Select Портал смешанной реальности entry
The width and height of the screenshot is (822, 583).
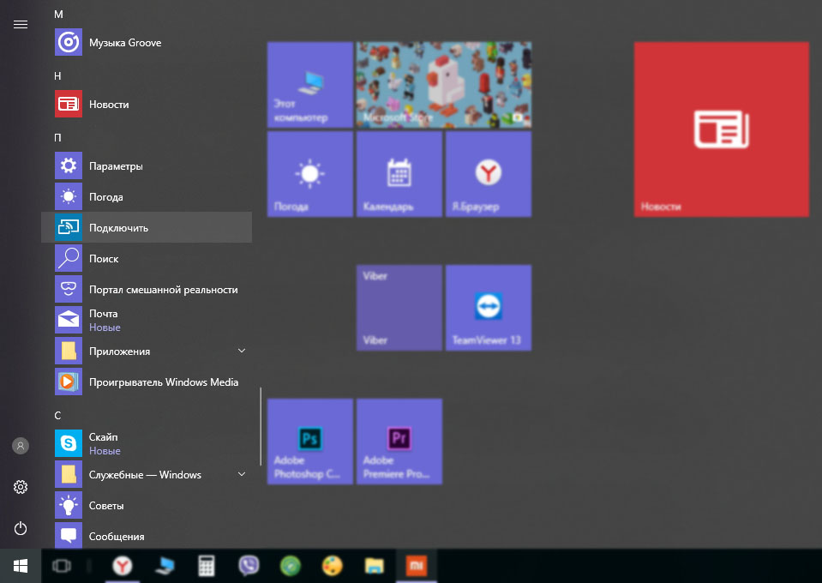(163, 290)
